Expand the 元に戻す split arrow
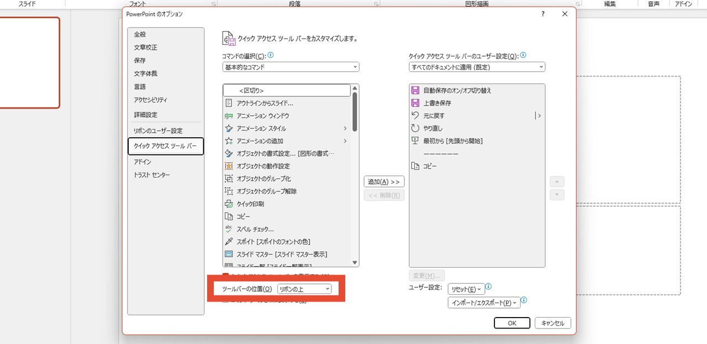The image size is (707, 344). (539, 116)
